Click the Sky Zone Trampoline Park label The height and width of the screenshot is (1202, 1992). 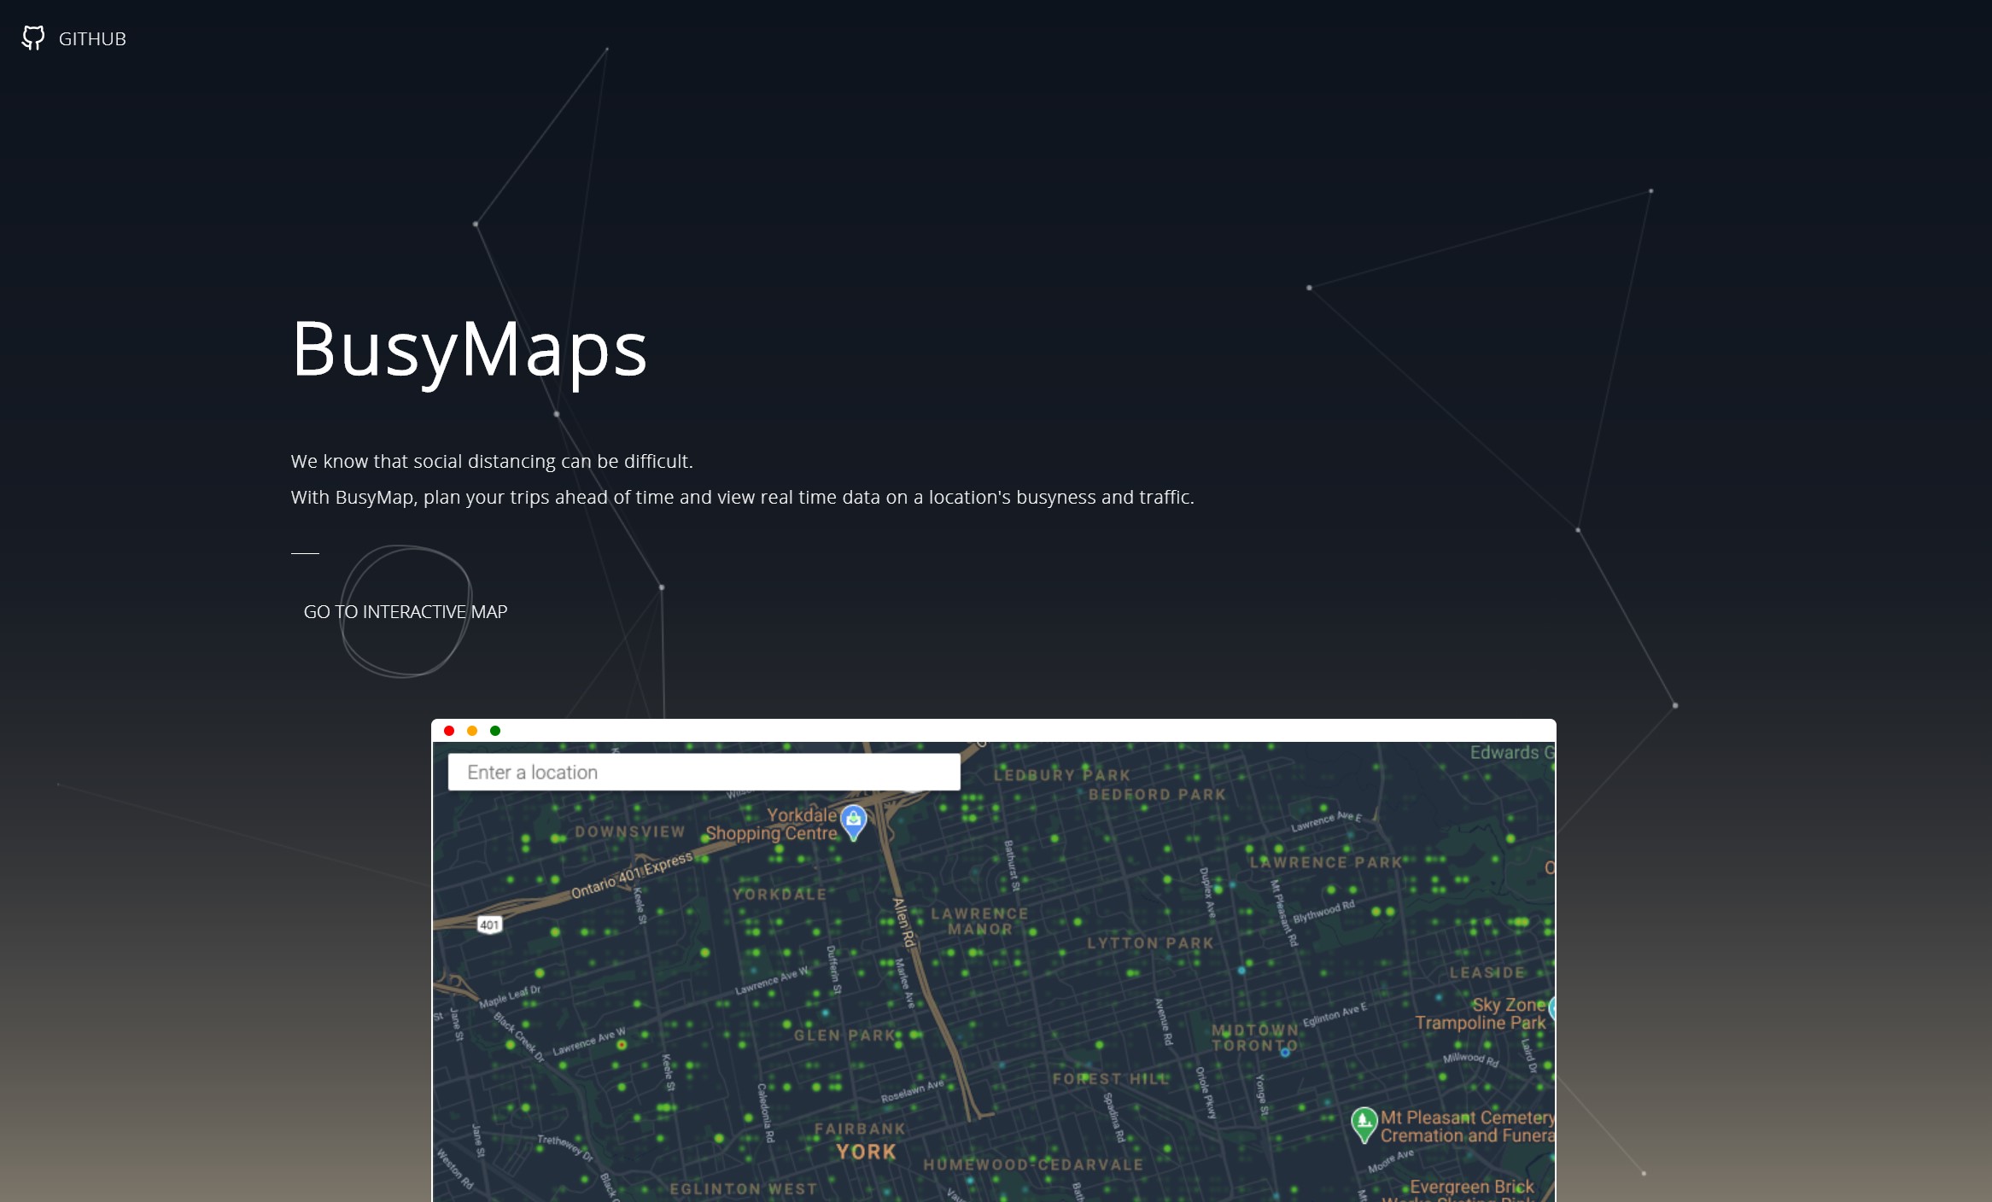(1481, 1013)
